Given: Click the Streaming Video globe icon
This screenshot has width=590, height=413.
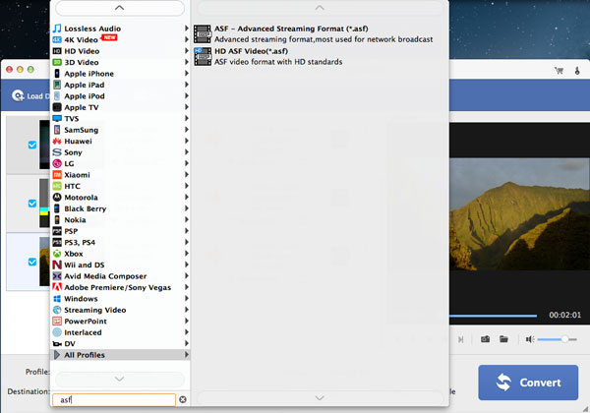Looking at the screenshot, I should (x=57, y=310).
